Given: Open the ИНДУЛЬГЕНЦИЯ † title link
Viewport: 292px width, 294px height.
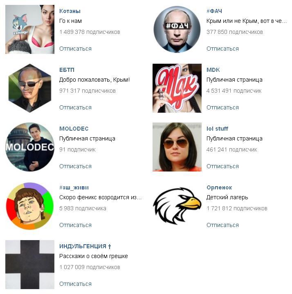Looking at the screenshot, I should point(85,246).
